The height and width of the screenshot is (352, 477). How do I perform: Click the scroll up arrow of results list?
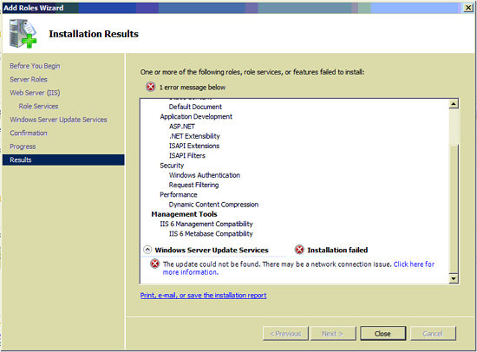point(454,104)
